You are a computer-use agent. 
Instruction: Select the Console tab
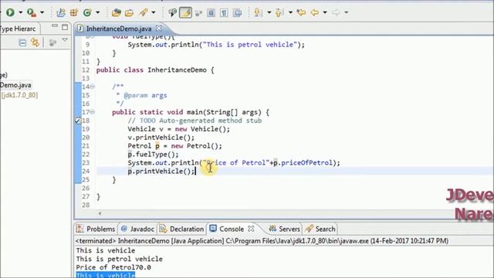228,229
